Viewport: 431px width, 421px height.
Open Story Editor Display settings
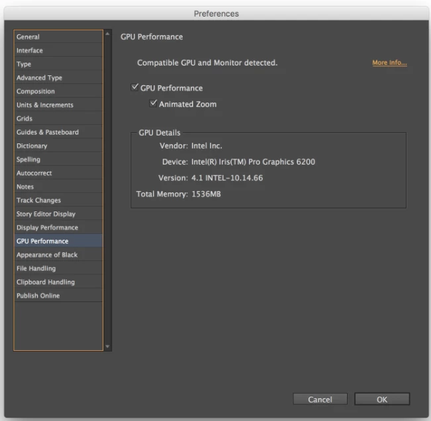click(58, 214)
